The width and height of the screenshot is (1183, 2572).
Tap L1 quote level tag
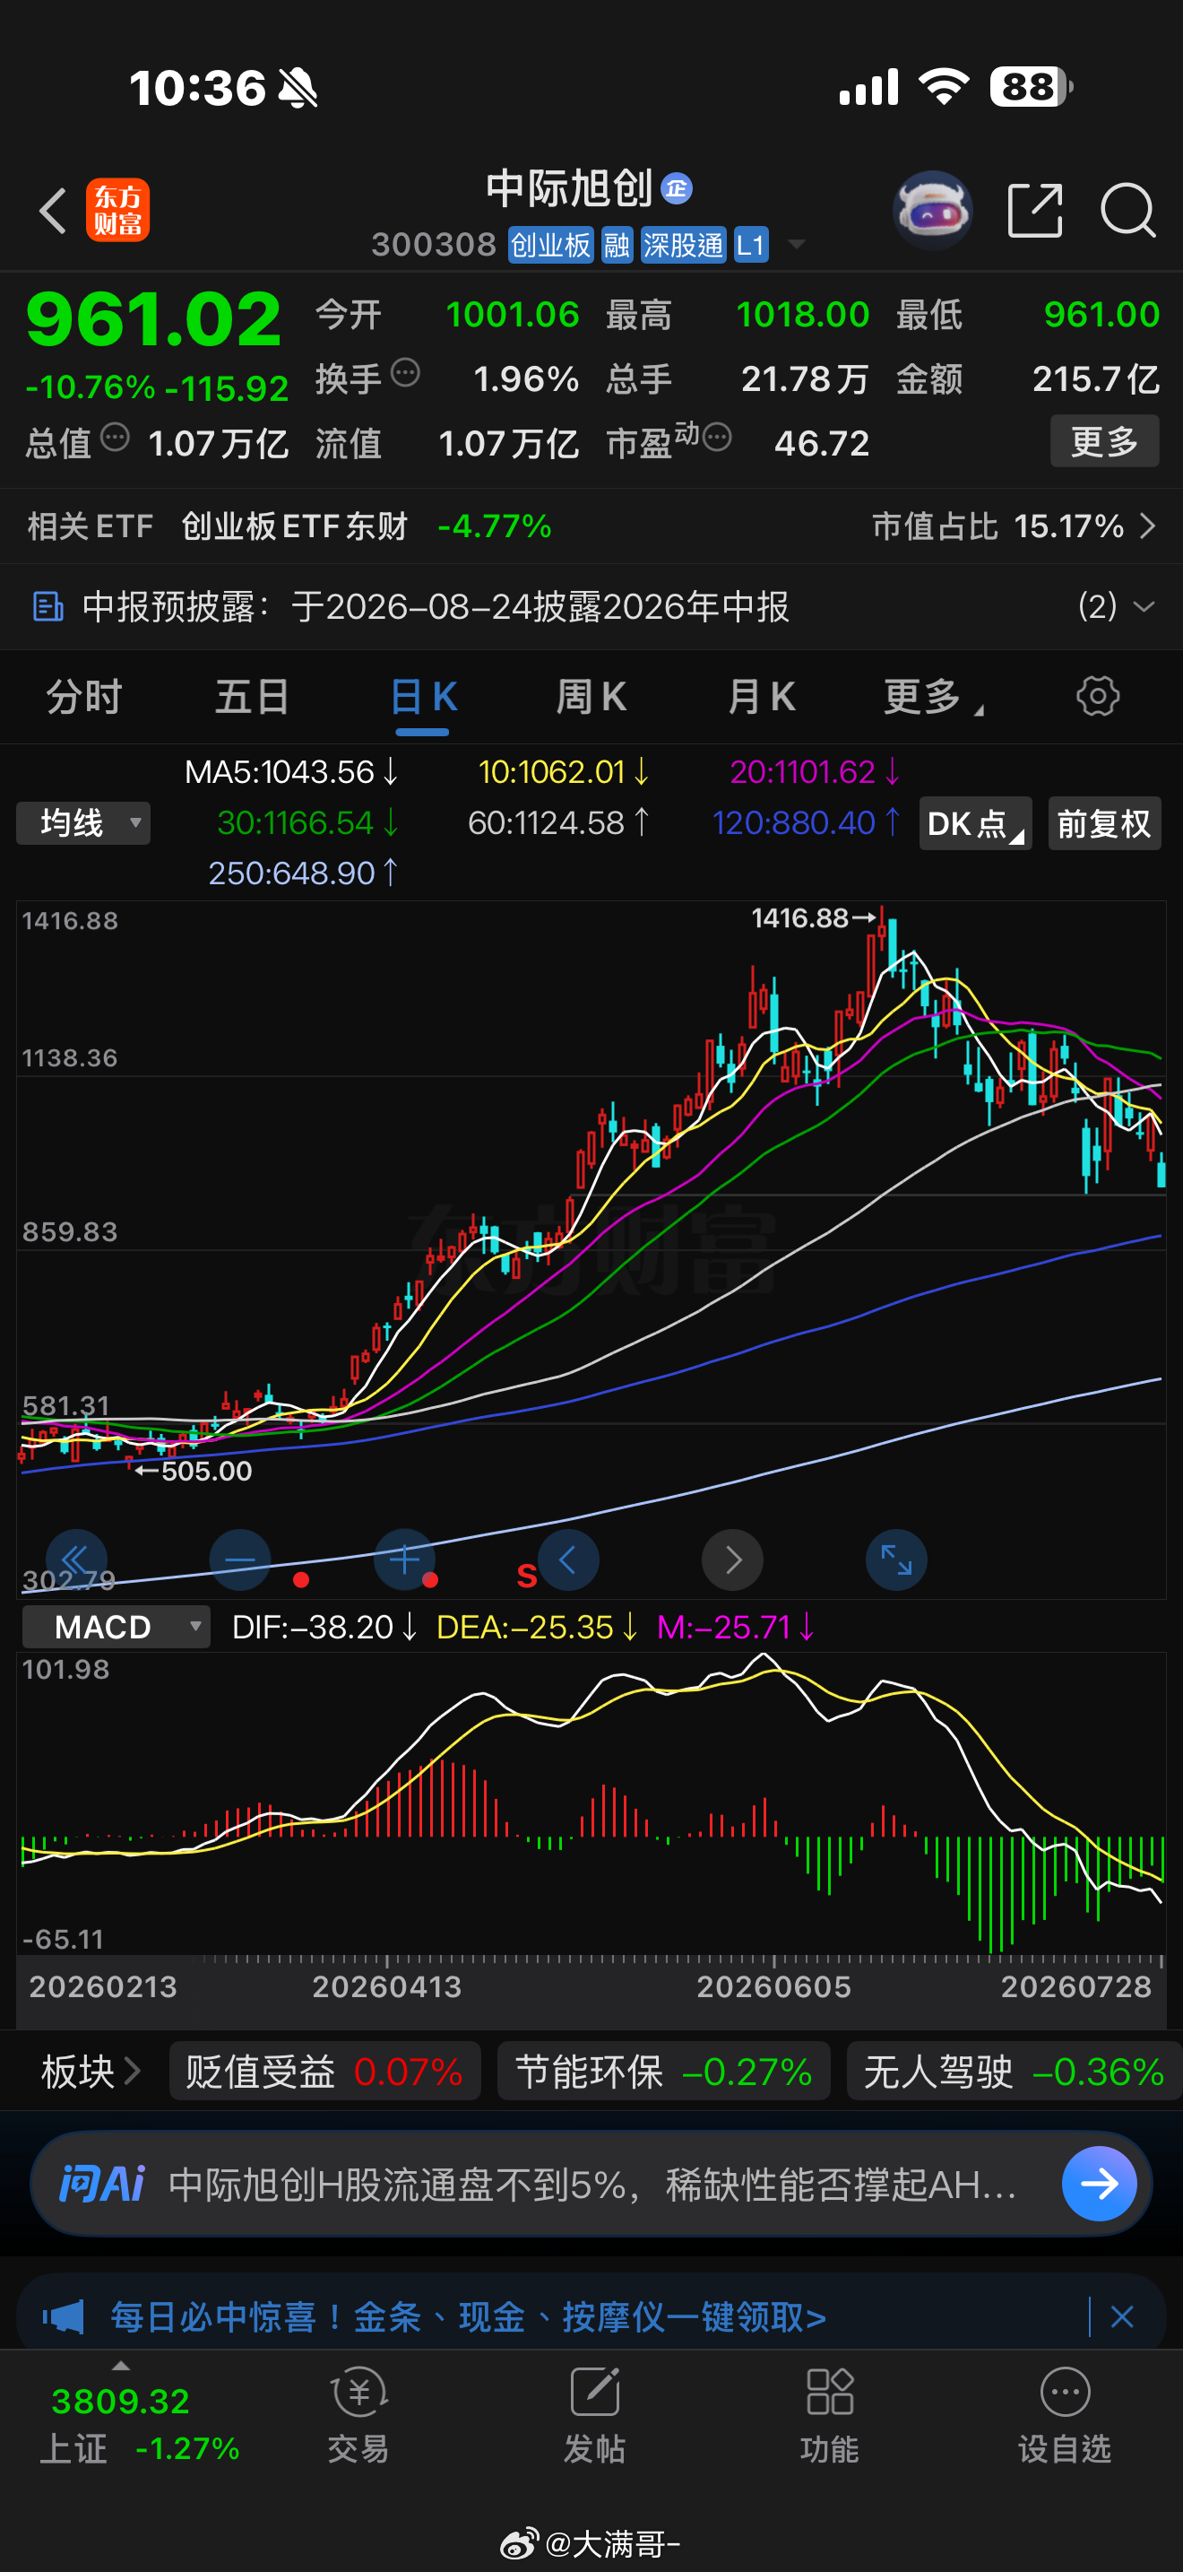pyautogui.click(x=750, y=245)
